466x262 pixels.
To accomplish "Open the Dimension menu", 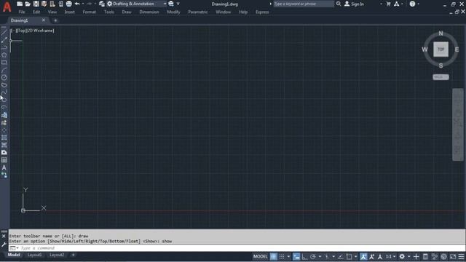I will point(149,12).
